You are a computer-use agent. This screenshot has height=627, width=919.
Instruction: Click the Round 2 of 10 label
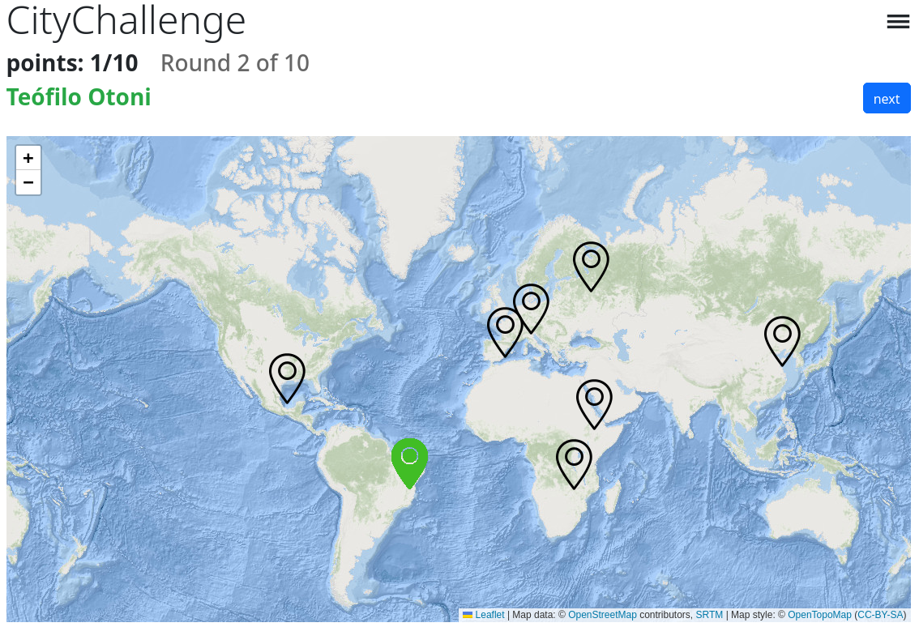235,63
